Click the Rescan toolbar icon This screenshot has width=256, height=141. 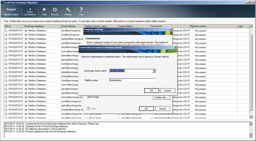[55, 10]
